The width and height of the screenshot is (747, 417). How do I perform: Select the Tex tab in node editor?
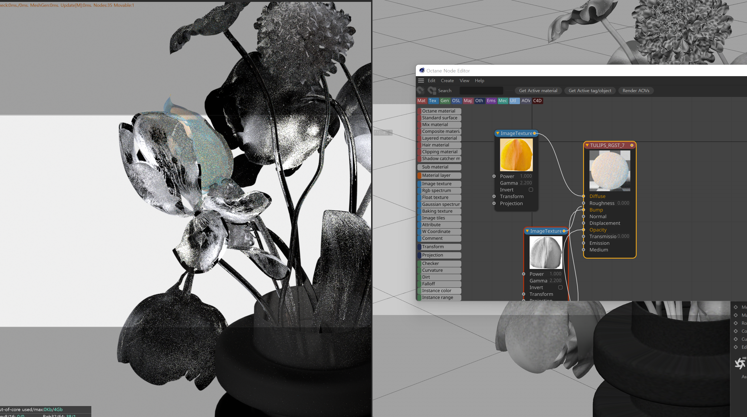tap(433, 101)
